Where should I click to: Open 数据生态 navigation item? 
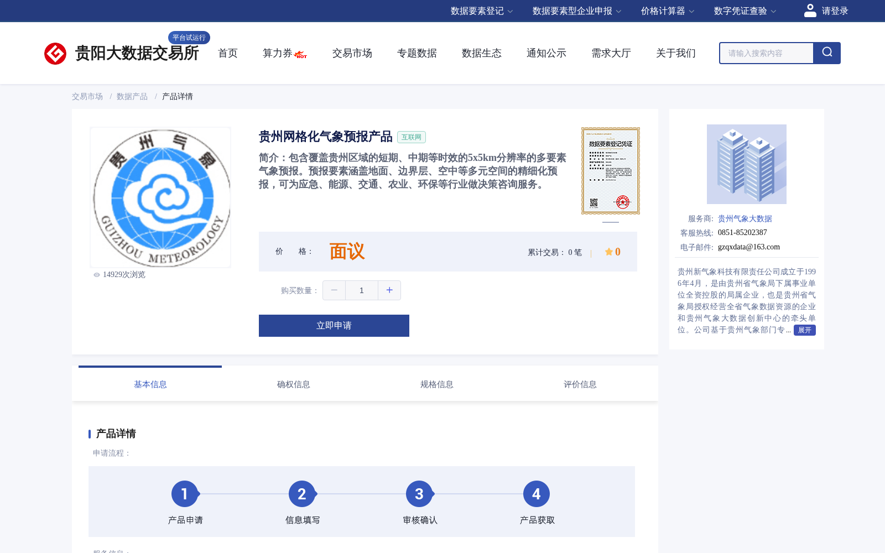[x=482, y=53]
